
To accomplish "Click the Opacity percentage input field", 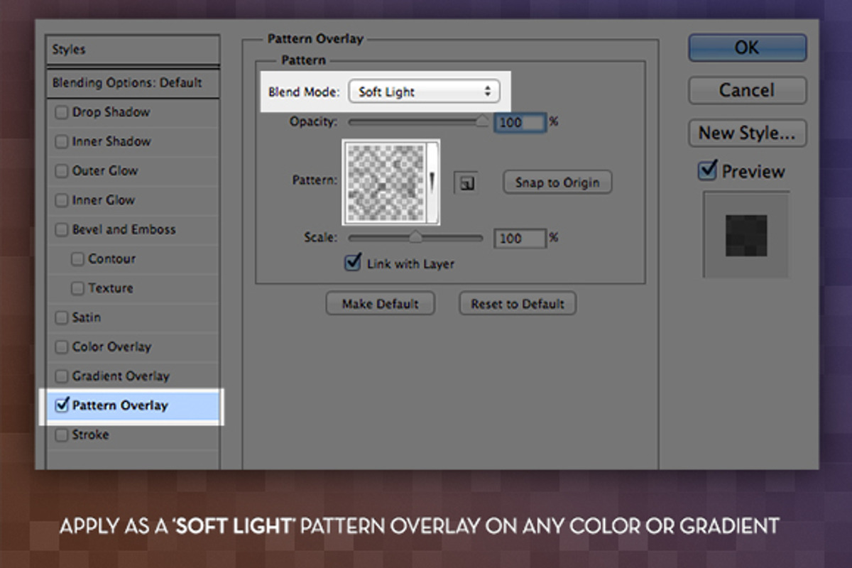I will 520,122.
